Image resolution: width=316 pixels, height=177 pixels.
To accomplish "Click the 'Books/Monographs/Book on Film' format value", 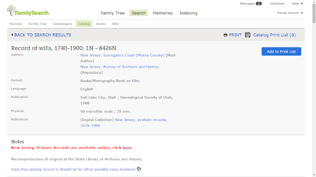I will [x=110, y=81].
